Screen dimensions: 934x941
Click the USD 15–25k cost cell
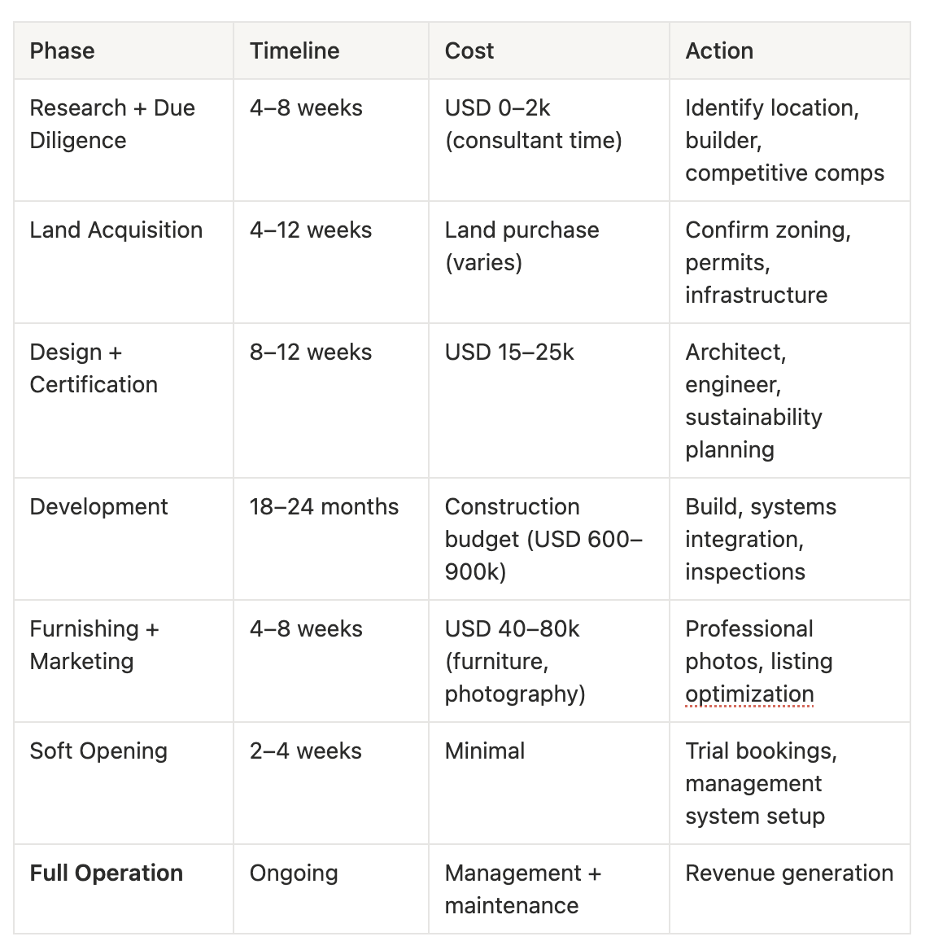point(549,400)
